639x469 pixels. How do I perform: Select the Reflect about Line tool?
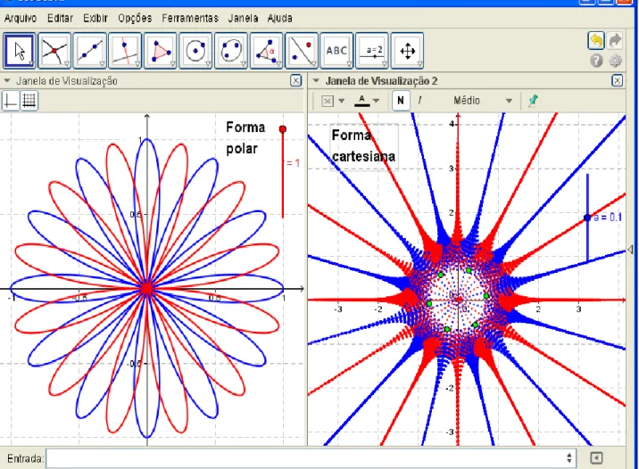click(x=302, y=51)
